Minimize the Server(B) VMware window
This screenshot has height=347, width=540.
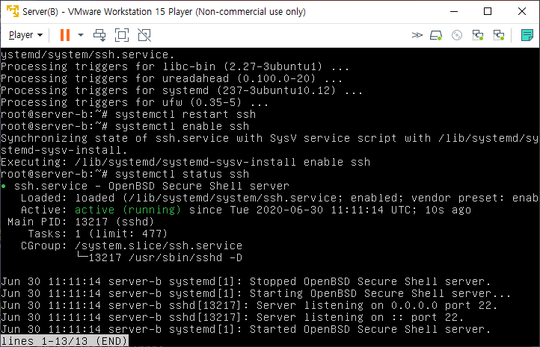[454, 11]
